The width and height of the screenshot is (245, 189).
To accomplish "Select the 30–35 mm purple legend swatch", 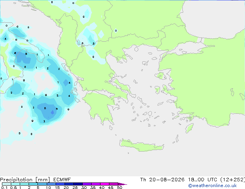I will (87, 184).
